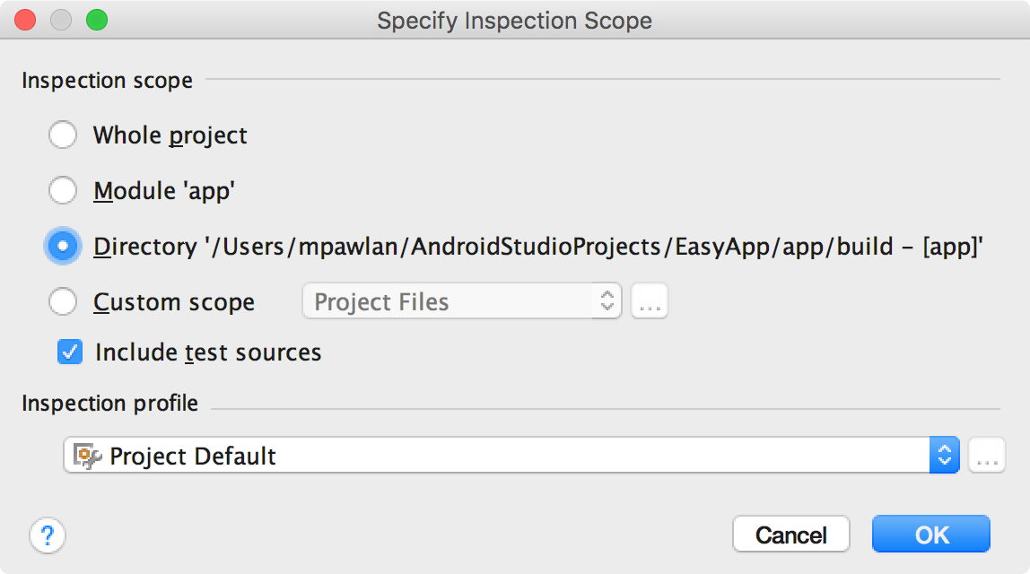The height and width of the screenshot is (574, 1030).
Task: Expand the Project Default profile dropdown
Action: pos(502,456)
